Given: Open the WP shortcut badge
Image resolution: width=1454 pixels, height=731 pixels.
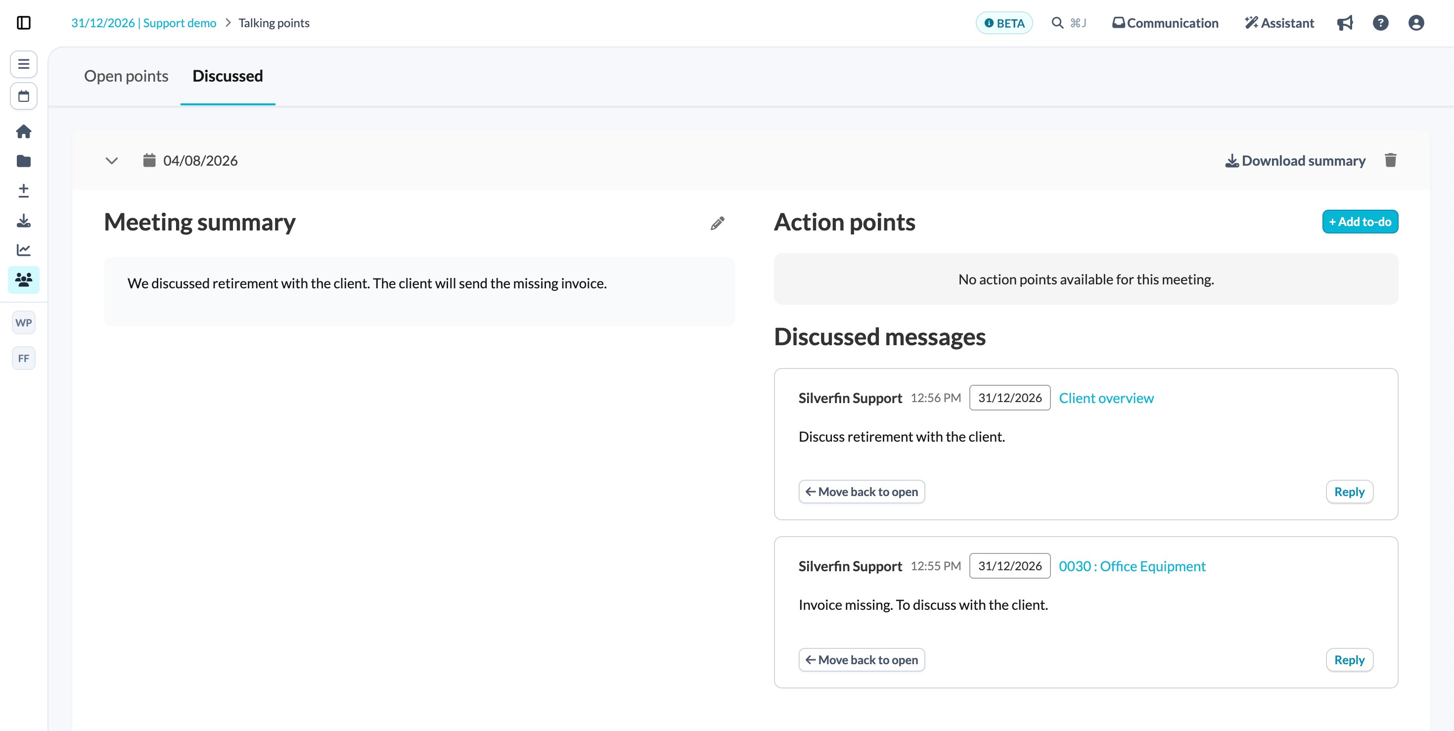Looking at the screenshot, I should [24, 323].
